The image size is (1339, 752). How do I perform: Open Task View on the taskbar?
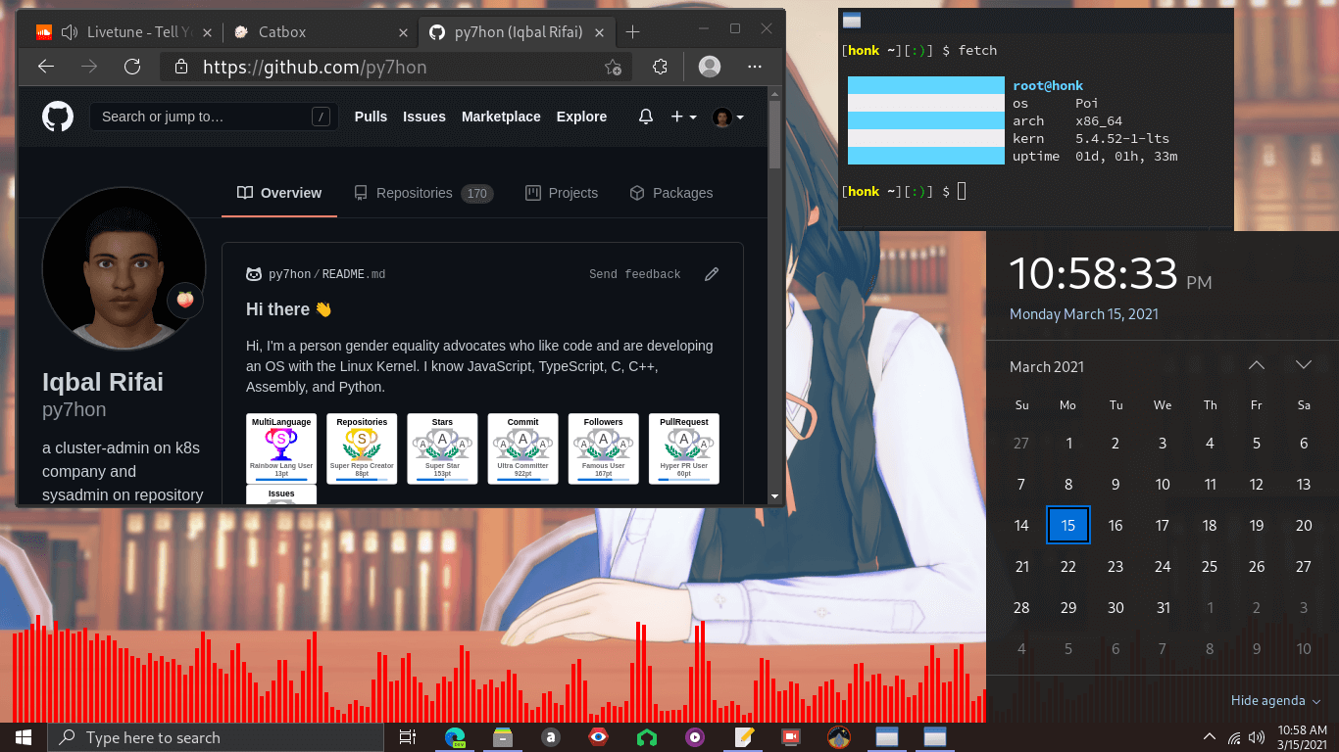(408, 737)
